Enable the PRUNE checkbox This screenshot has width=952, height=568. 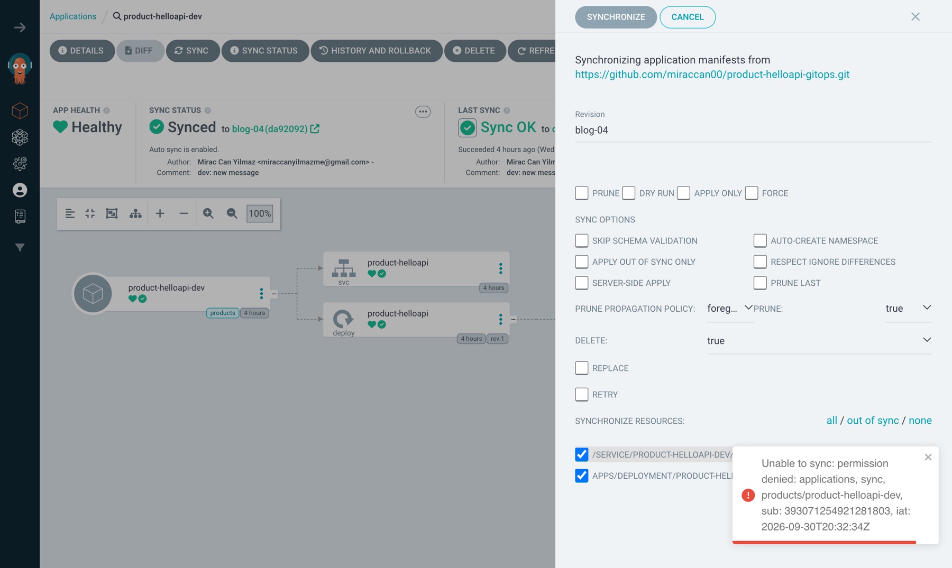(x=582, y=193)
